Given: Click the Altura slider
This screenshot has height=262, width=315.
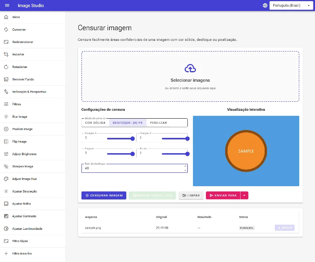Looking at the screenshot, I should point(175,154).
